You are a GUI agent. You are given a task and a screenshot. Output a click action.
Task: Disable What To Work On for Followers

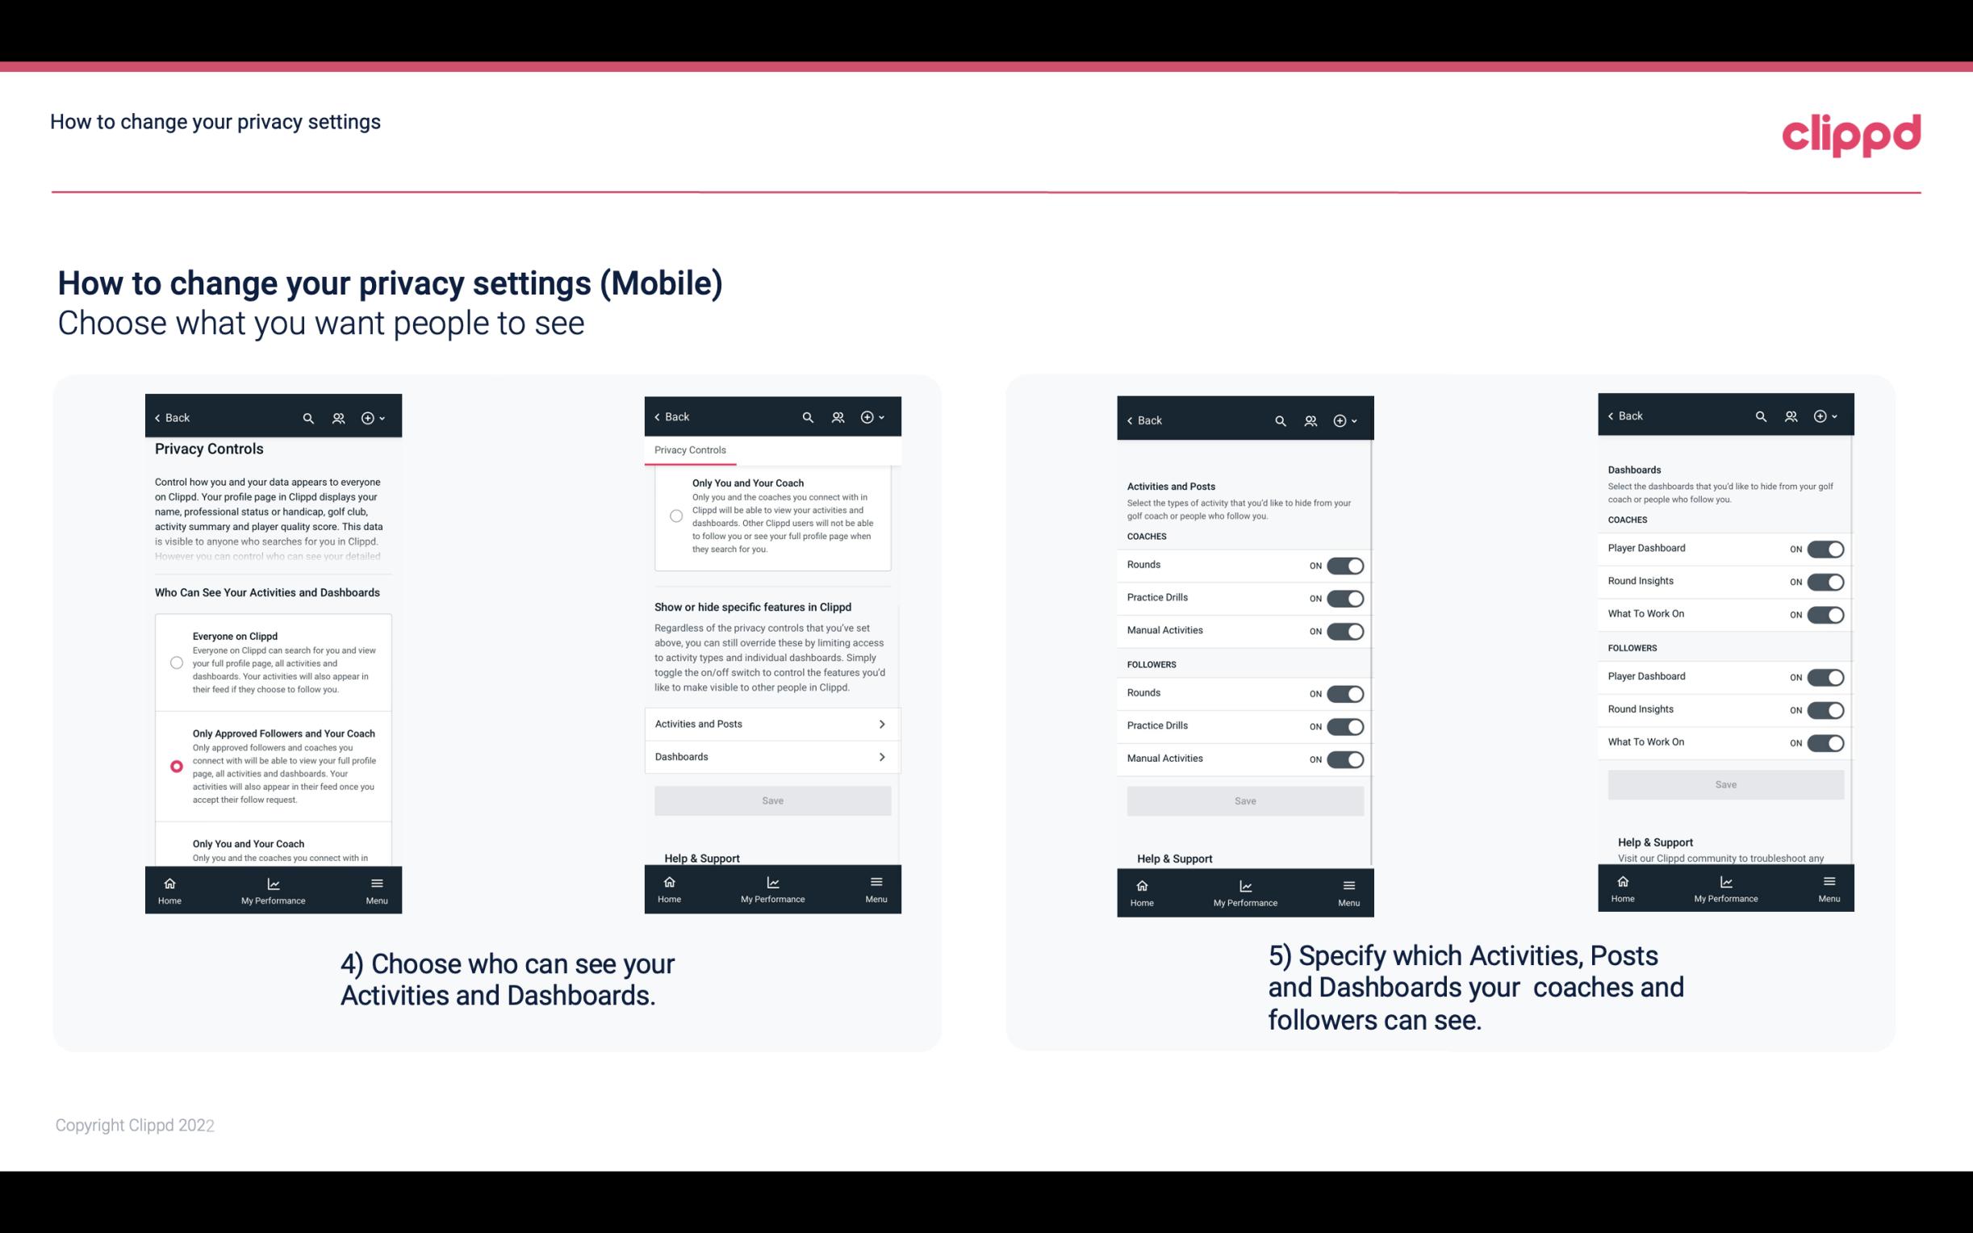[x=1825, y=742]
